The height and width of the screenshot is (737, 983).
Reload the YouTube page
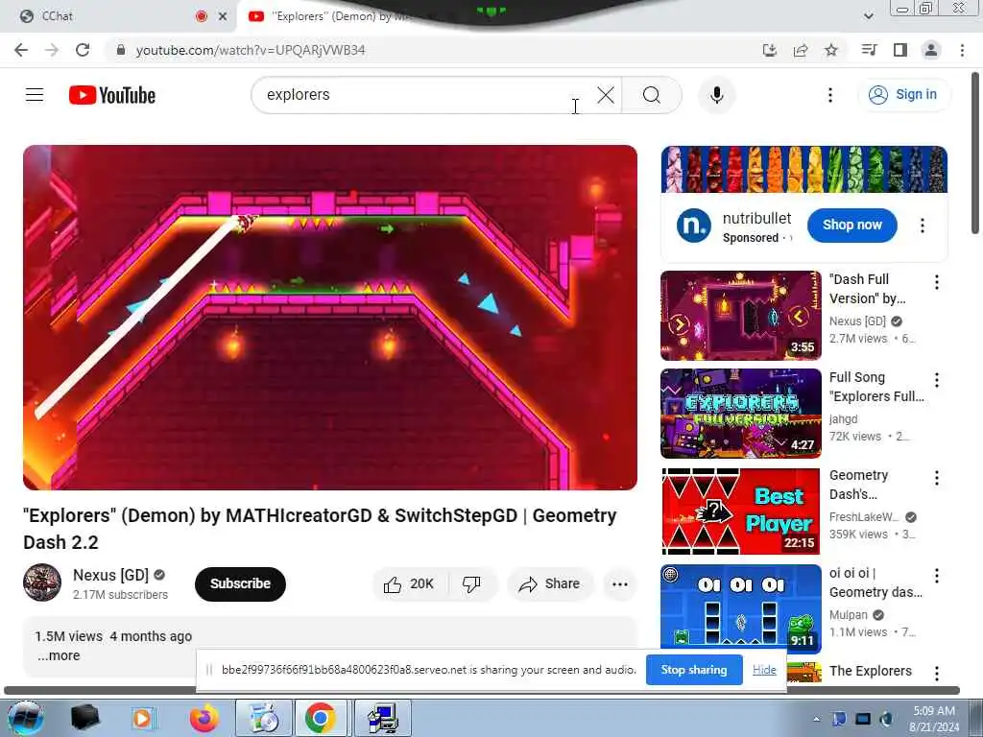83,50
